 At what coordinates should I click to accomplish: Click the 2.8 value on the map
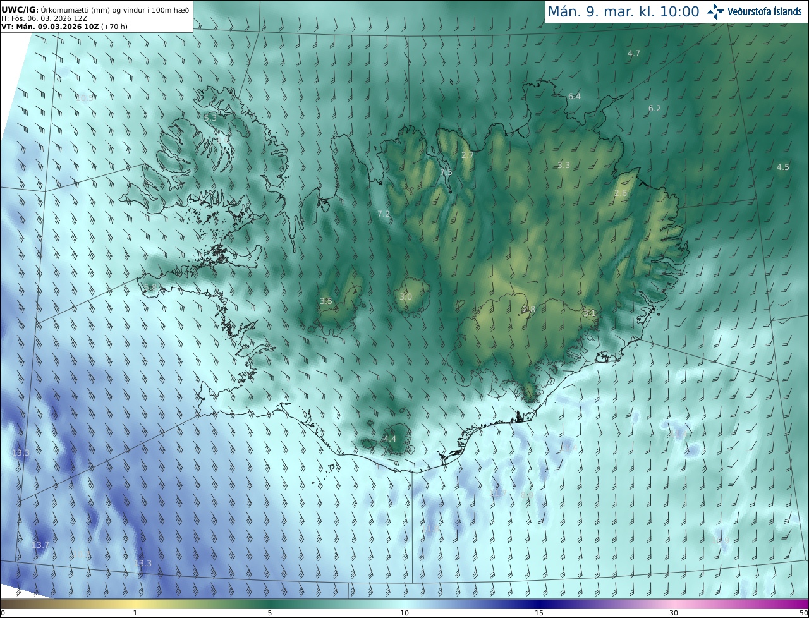[x=529, y=310]
